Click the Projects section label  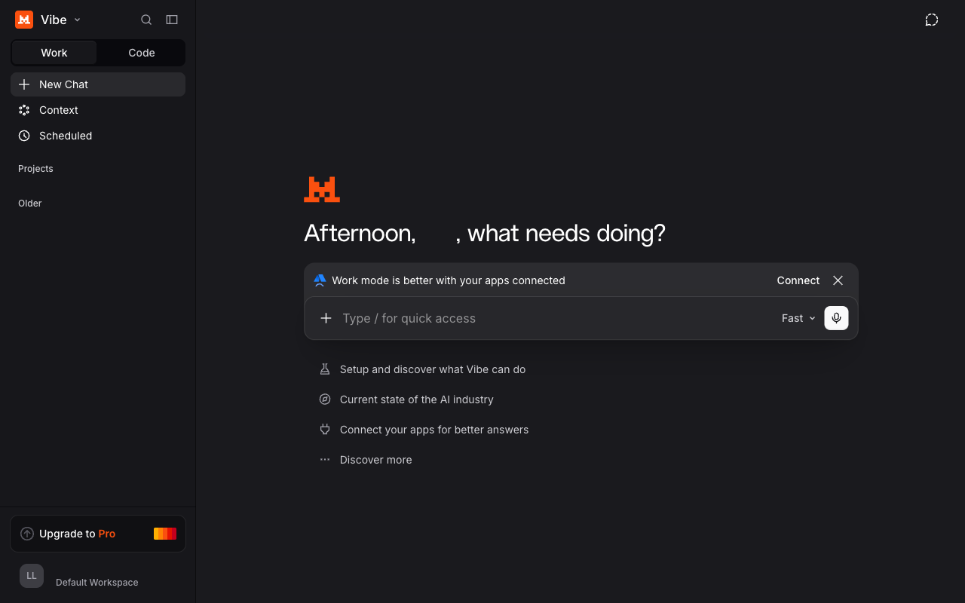tap(35, 169)
